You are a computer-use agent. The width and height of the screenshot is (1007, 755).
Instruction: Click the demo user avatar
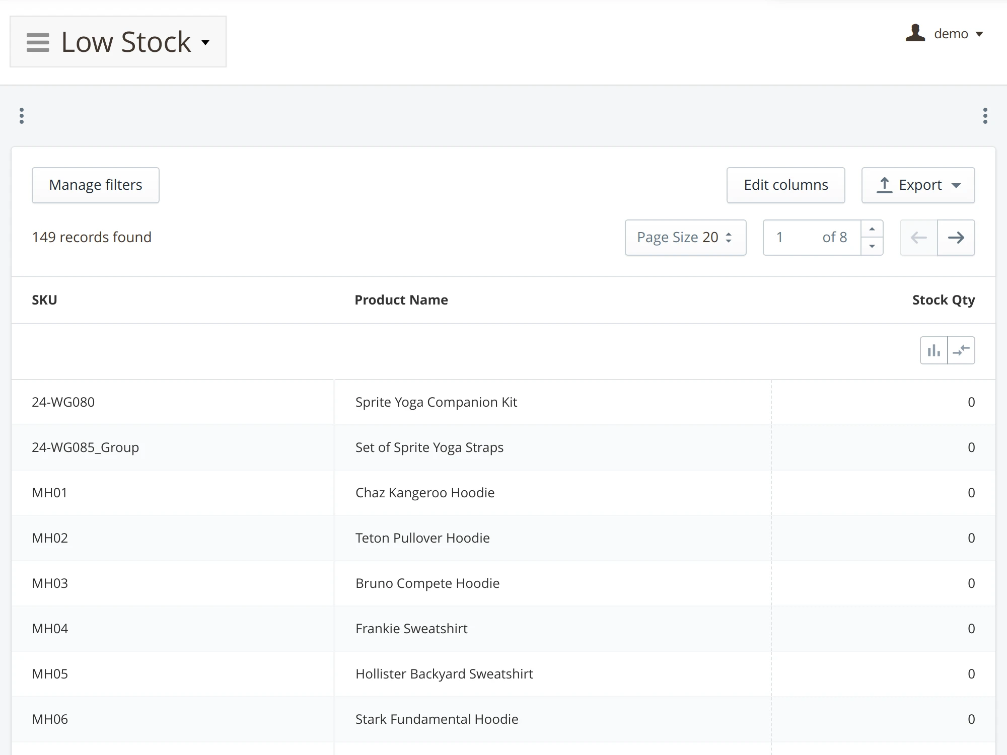(x=915, y=33)
